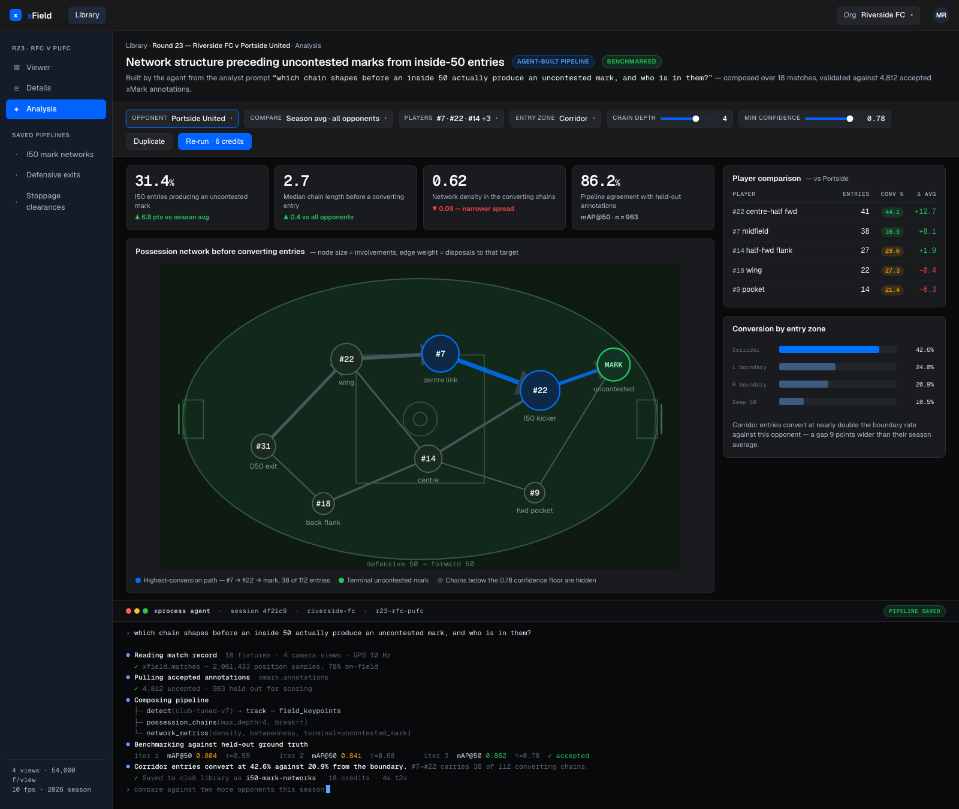Select the #7 centre link node
The height and width of the screenshot is (809, 959).
pos(441,354)
